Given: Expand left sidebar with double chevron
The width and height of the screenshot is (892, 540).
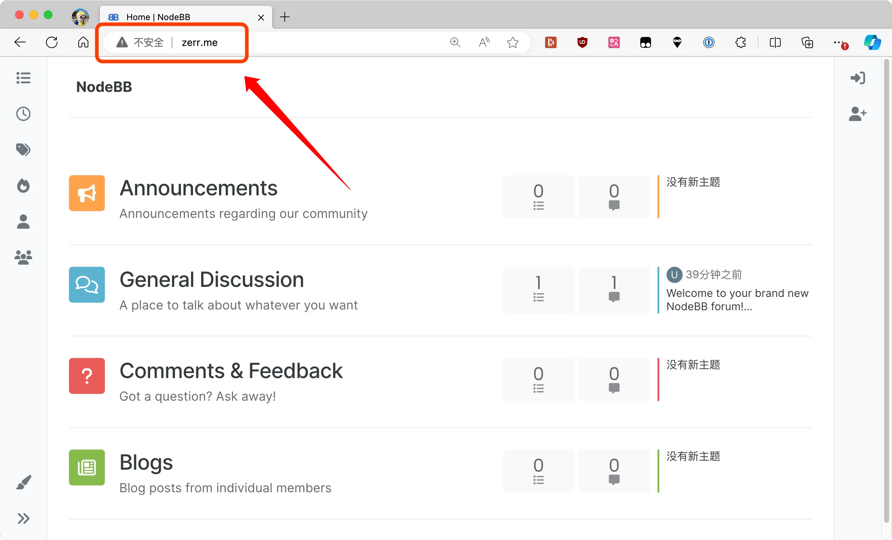Looking at the screenshot, I should pos(24,519).
